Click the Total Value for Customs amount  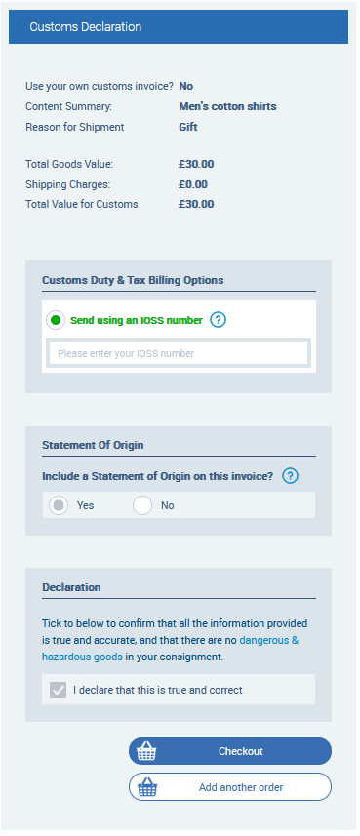(196, 204)
